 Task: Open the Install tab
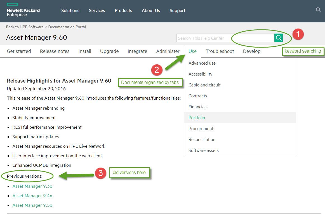pyautogui.click(x=85, y=51)
